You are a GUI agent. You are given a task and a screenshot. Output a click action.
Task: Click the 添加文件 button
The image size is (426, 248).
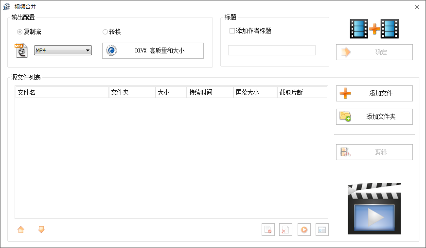click(x=374, y=93)
